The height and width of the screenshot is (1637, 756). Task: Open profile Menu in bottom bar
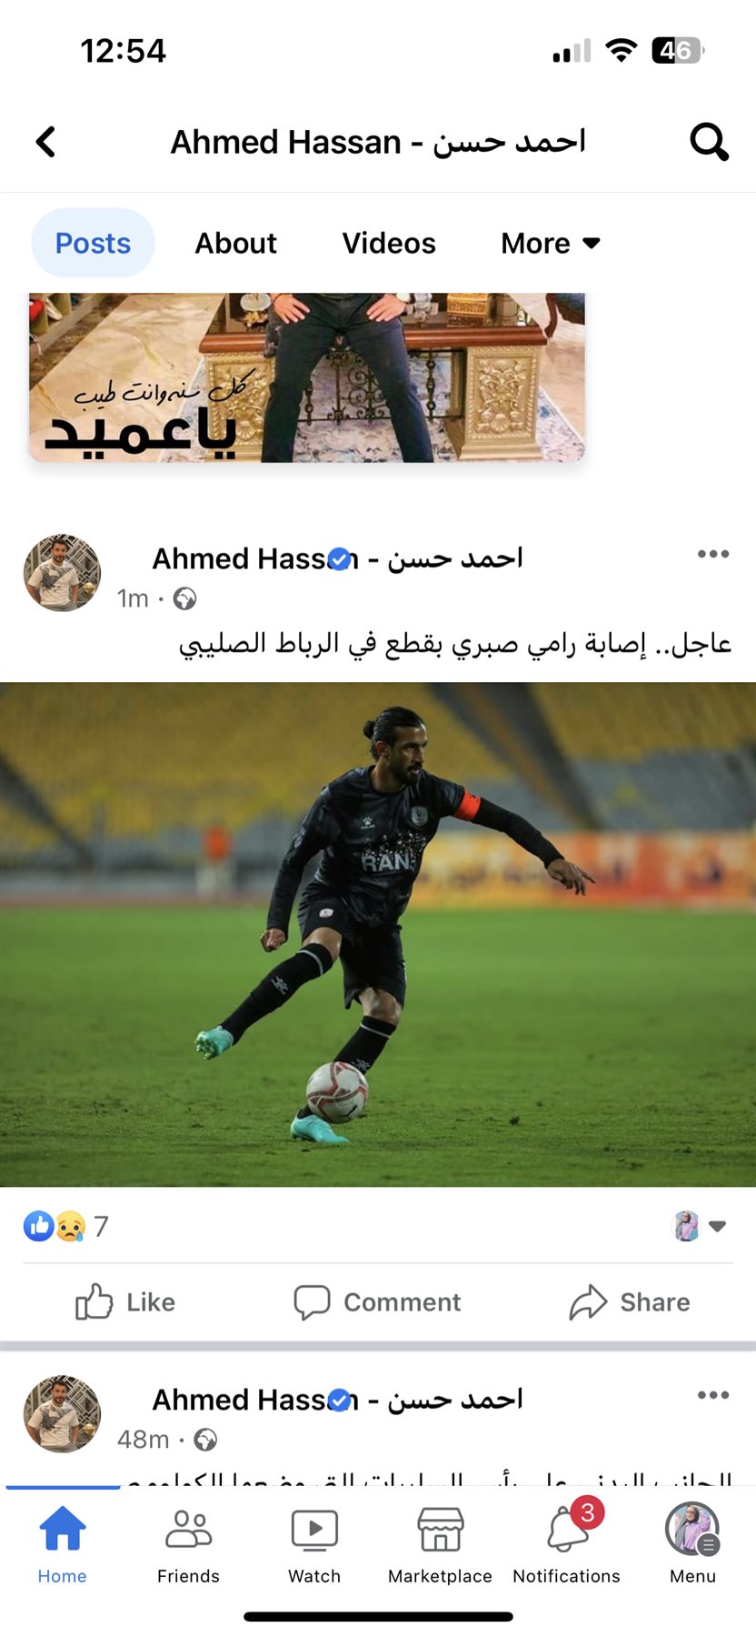click(x=692, y=1543)
